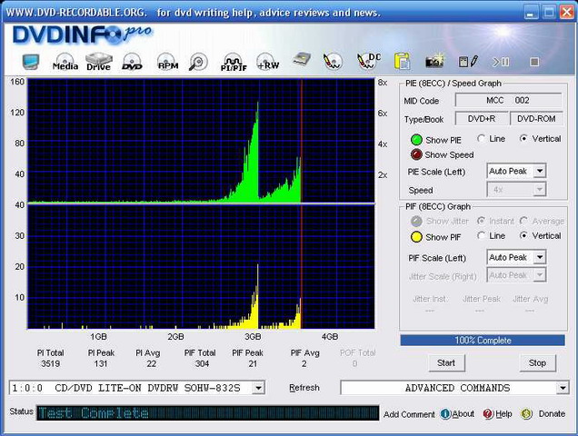Select Line mode for the PIF graph
The width and height of the screenshot is (578, 436).
[x=481, y=235]
